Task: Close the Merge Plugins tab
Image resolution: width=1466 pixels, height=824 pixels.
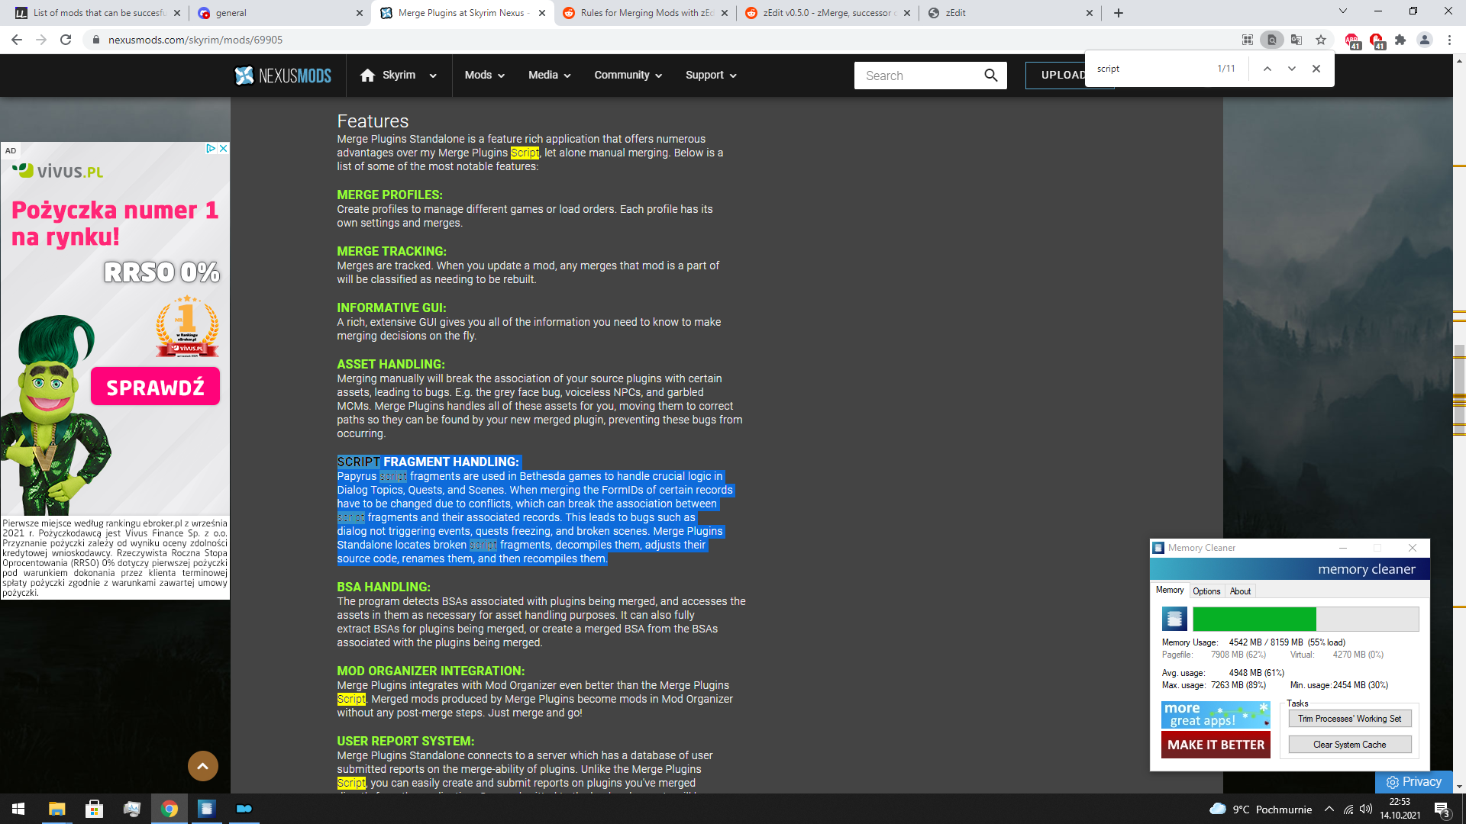Action: tap(542, 13)
